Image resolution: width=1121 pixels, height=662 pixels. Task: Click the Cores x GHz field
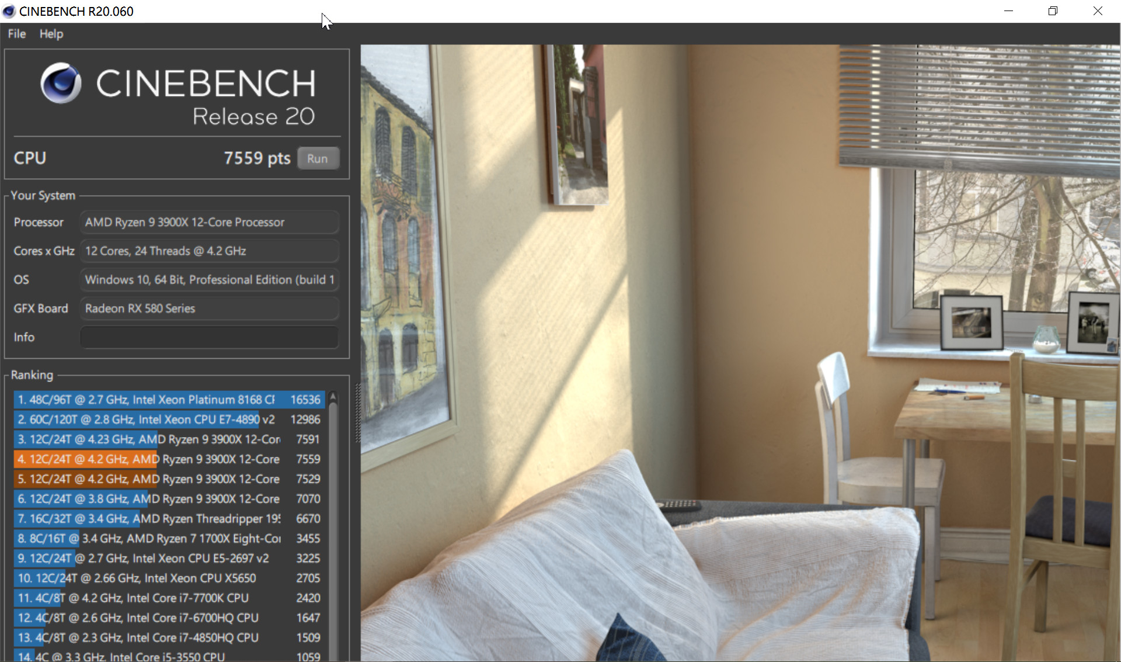[x=209, y=251]
